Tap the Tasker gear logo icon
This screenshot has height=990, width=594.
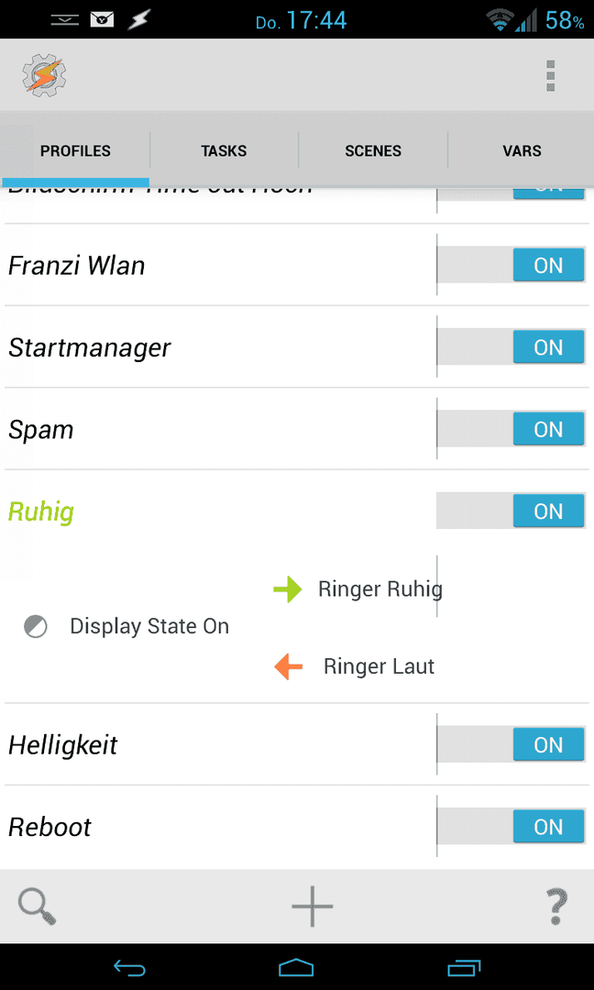[x=44, y=76]
